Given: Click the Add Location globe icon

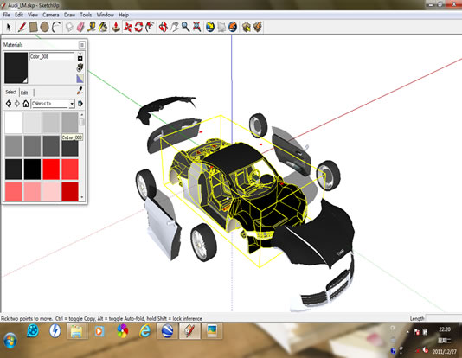Looking at the screenshot, I should click(209, 27).
